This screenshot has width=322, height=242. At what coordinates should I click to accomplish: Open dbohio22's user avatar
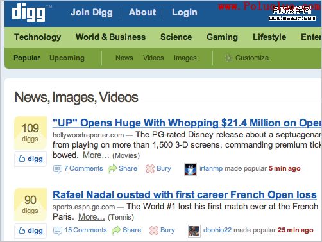(194, 231)
